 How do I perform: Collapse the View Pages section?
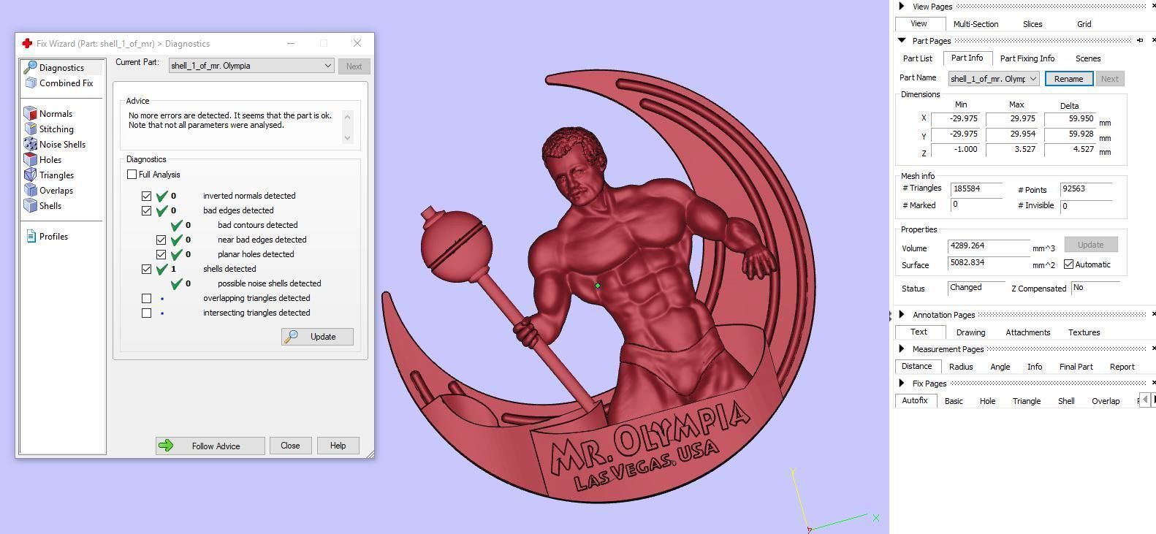point(902,6)
